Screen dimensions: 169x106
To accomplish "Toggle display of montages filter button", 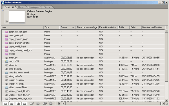I will click(x=18, y=103).
